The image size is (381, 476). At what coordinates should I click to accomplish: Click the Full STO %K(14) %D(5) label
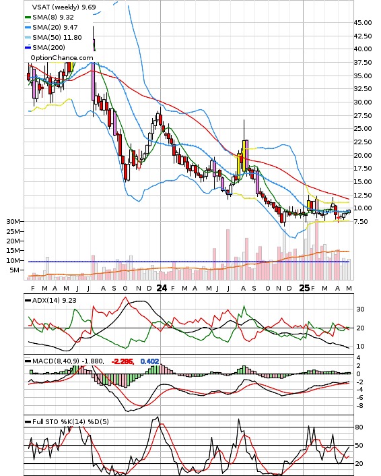[70, 421]
